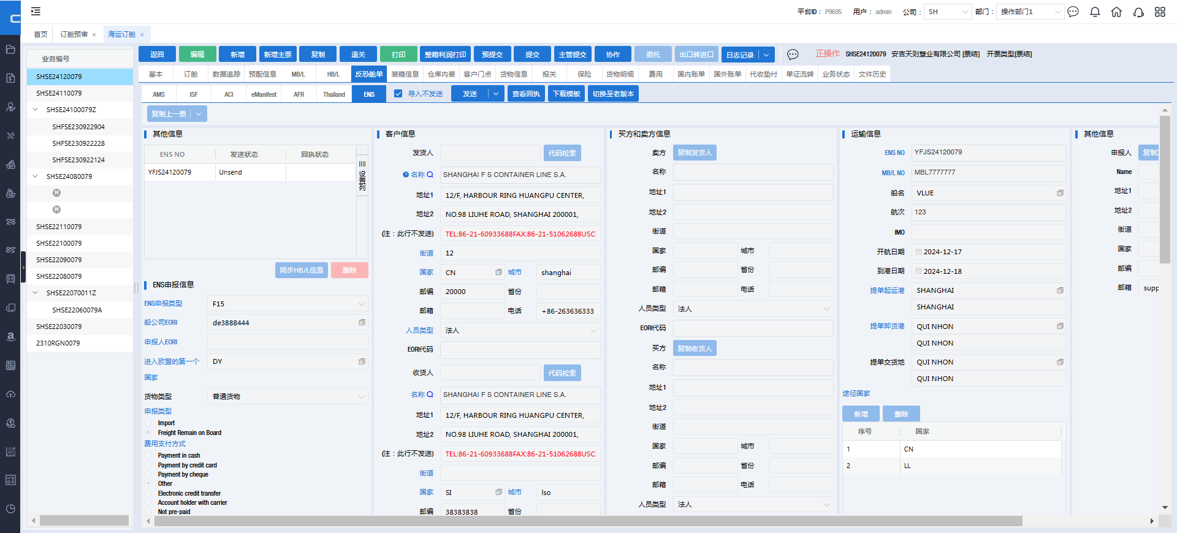Select the Import radio button

coord(148,423)
